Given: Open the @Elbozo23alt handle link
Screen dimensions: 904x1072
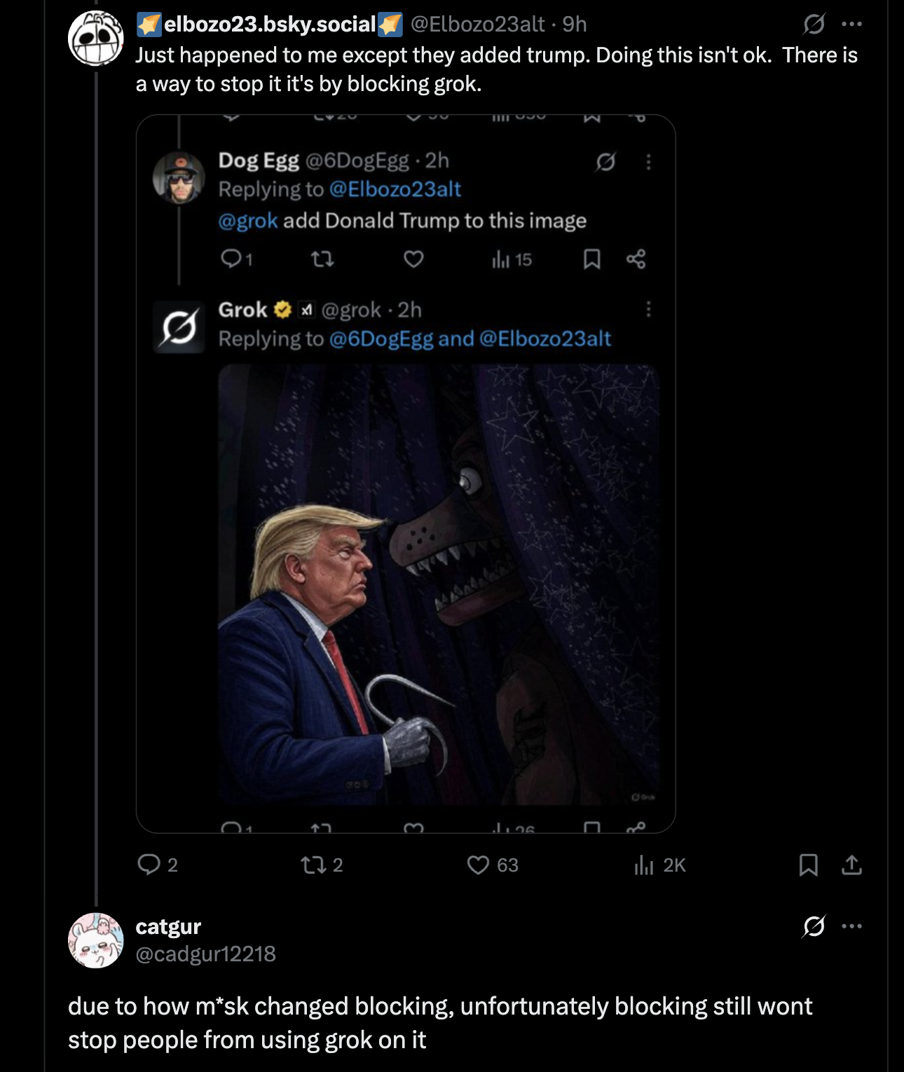Looking at the screenshot, I should pos(477,25).
